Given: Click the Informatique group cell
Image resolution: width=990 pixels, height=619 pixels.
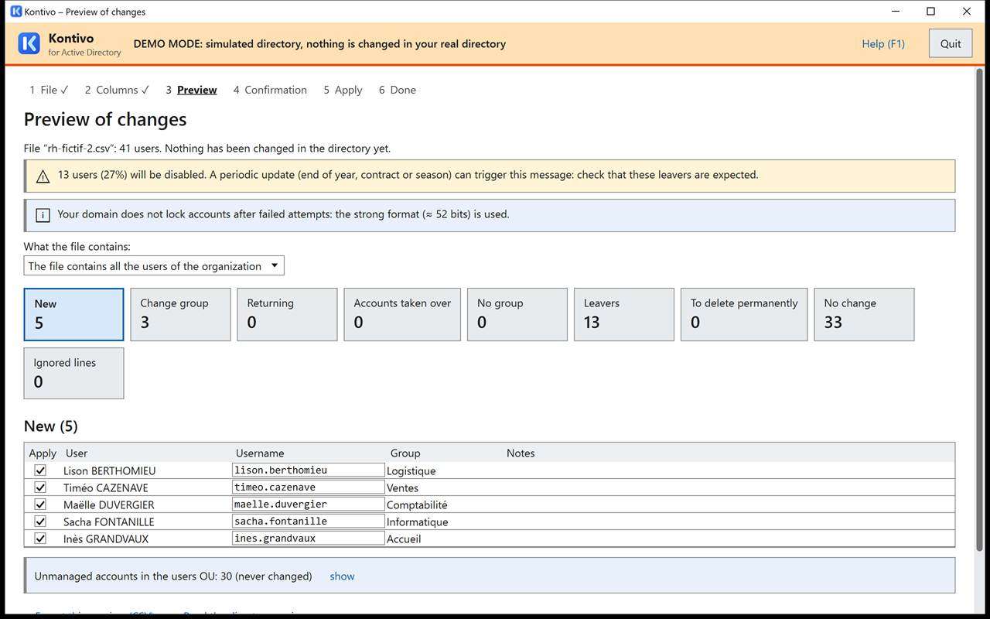Looking at the screenshot, I should (418, 522).
